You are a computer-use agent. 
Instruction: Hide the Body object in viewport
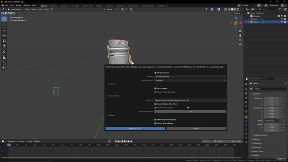[282, 19]
